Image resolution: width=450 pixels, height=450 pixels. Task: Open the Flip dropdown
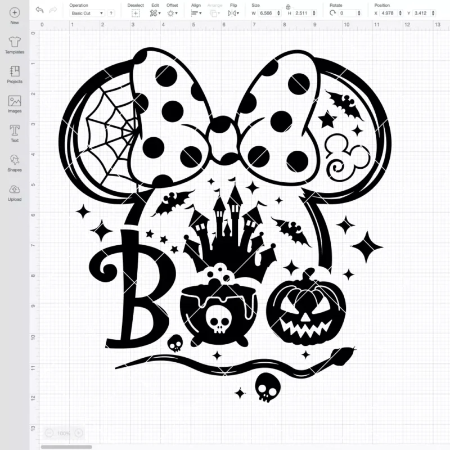pyautogui.click(x=233, y=13)
